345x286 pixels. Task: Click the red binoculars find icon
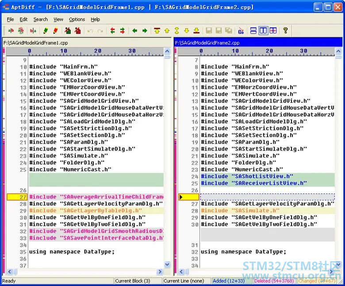pyautogui.click(x=78, y=31)
